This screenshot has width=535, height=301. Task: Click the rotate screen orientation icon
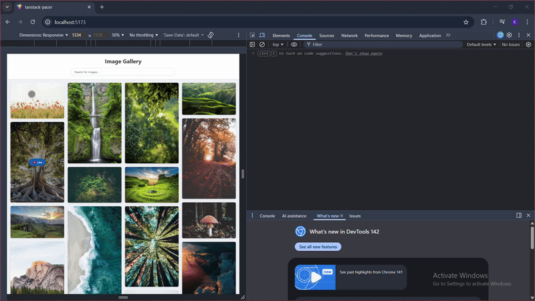(x=211, y=35)
